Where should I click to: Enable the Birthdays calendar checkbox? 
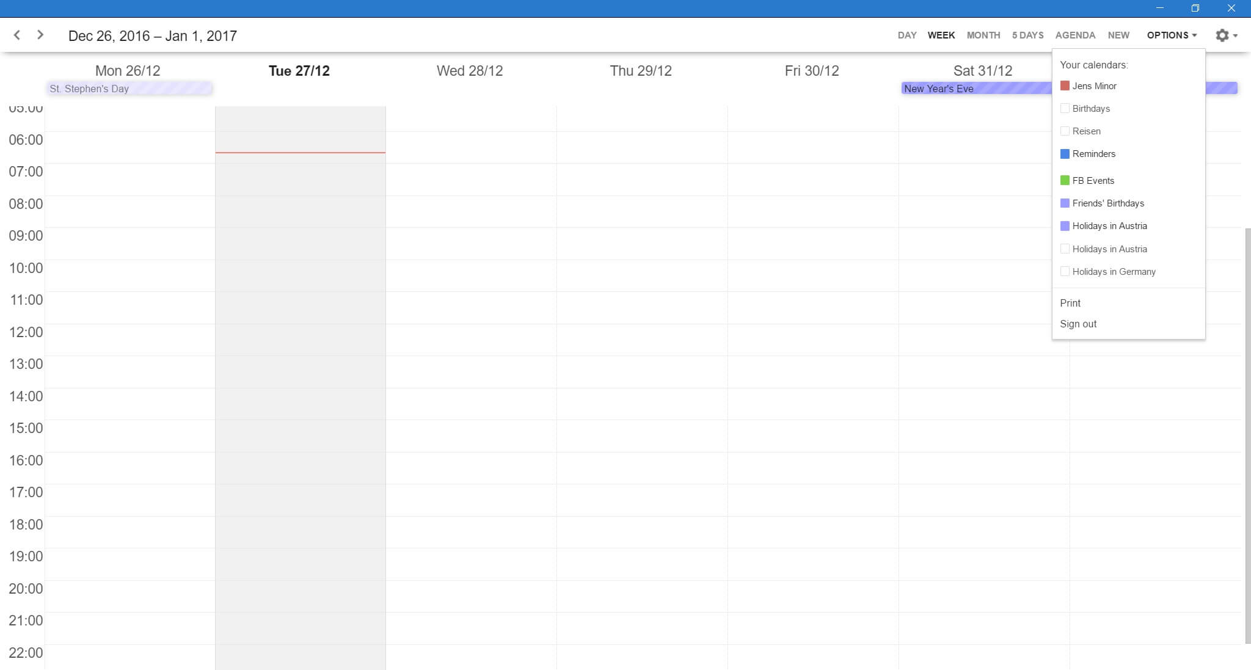coord(1065,108)
